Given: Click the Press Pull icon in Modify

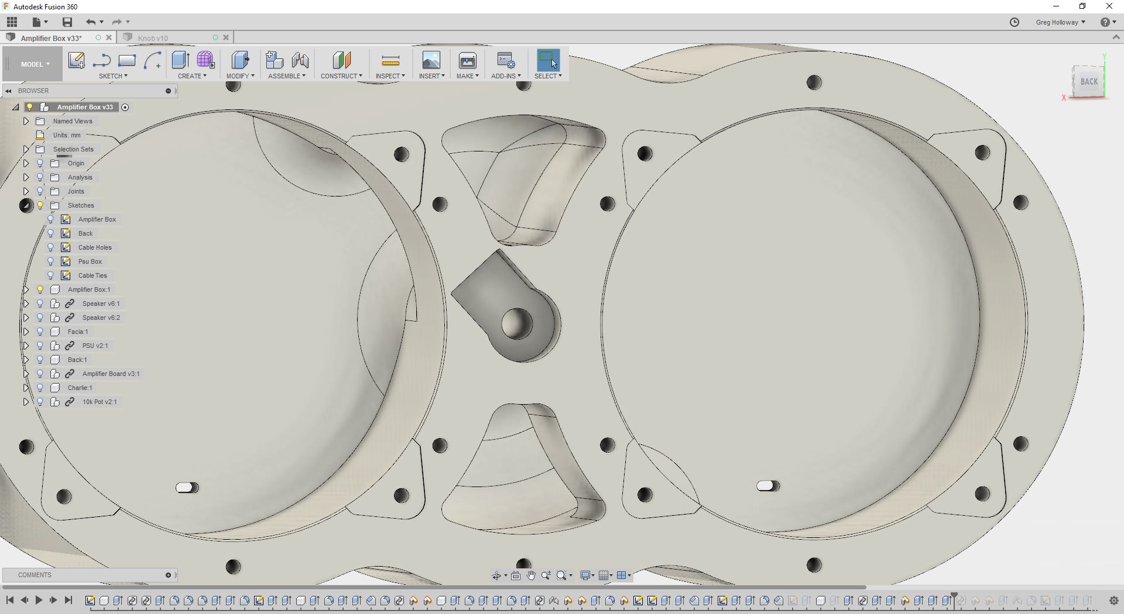Looking at the screenshot, I should [239, 60].
